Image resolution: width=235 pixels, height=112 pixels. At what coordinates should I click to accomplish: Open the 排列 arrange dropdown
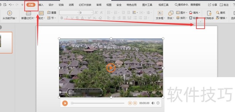click(x=182, y=18)
